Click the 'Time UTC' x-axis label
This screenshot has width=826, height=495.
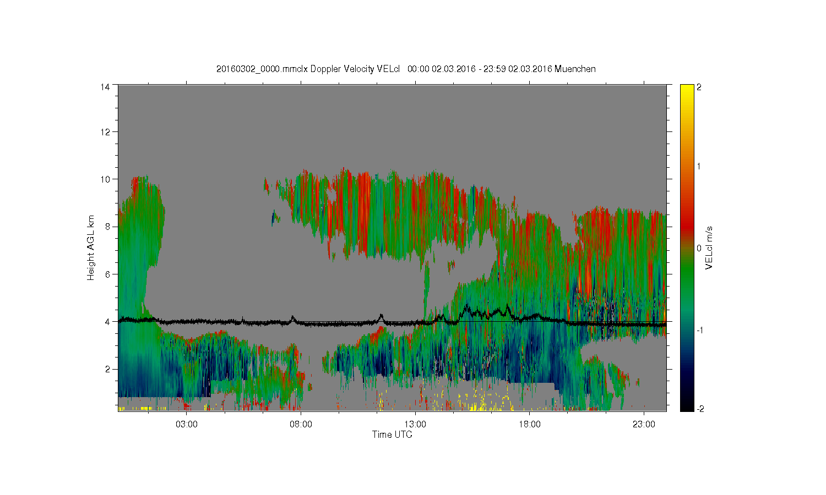click(392, 435)
